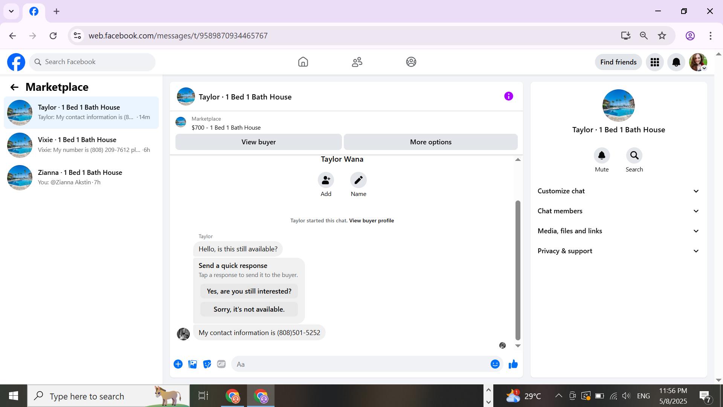Open the Home feed icon

coord(303,62)
